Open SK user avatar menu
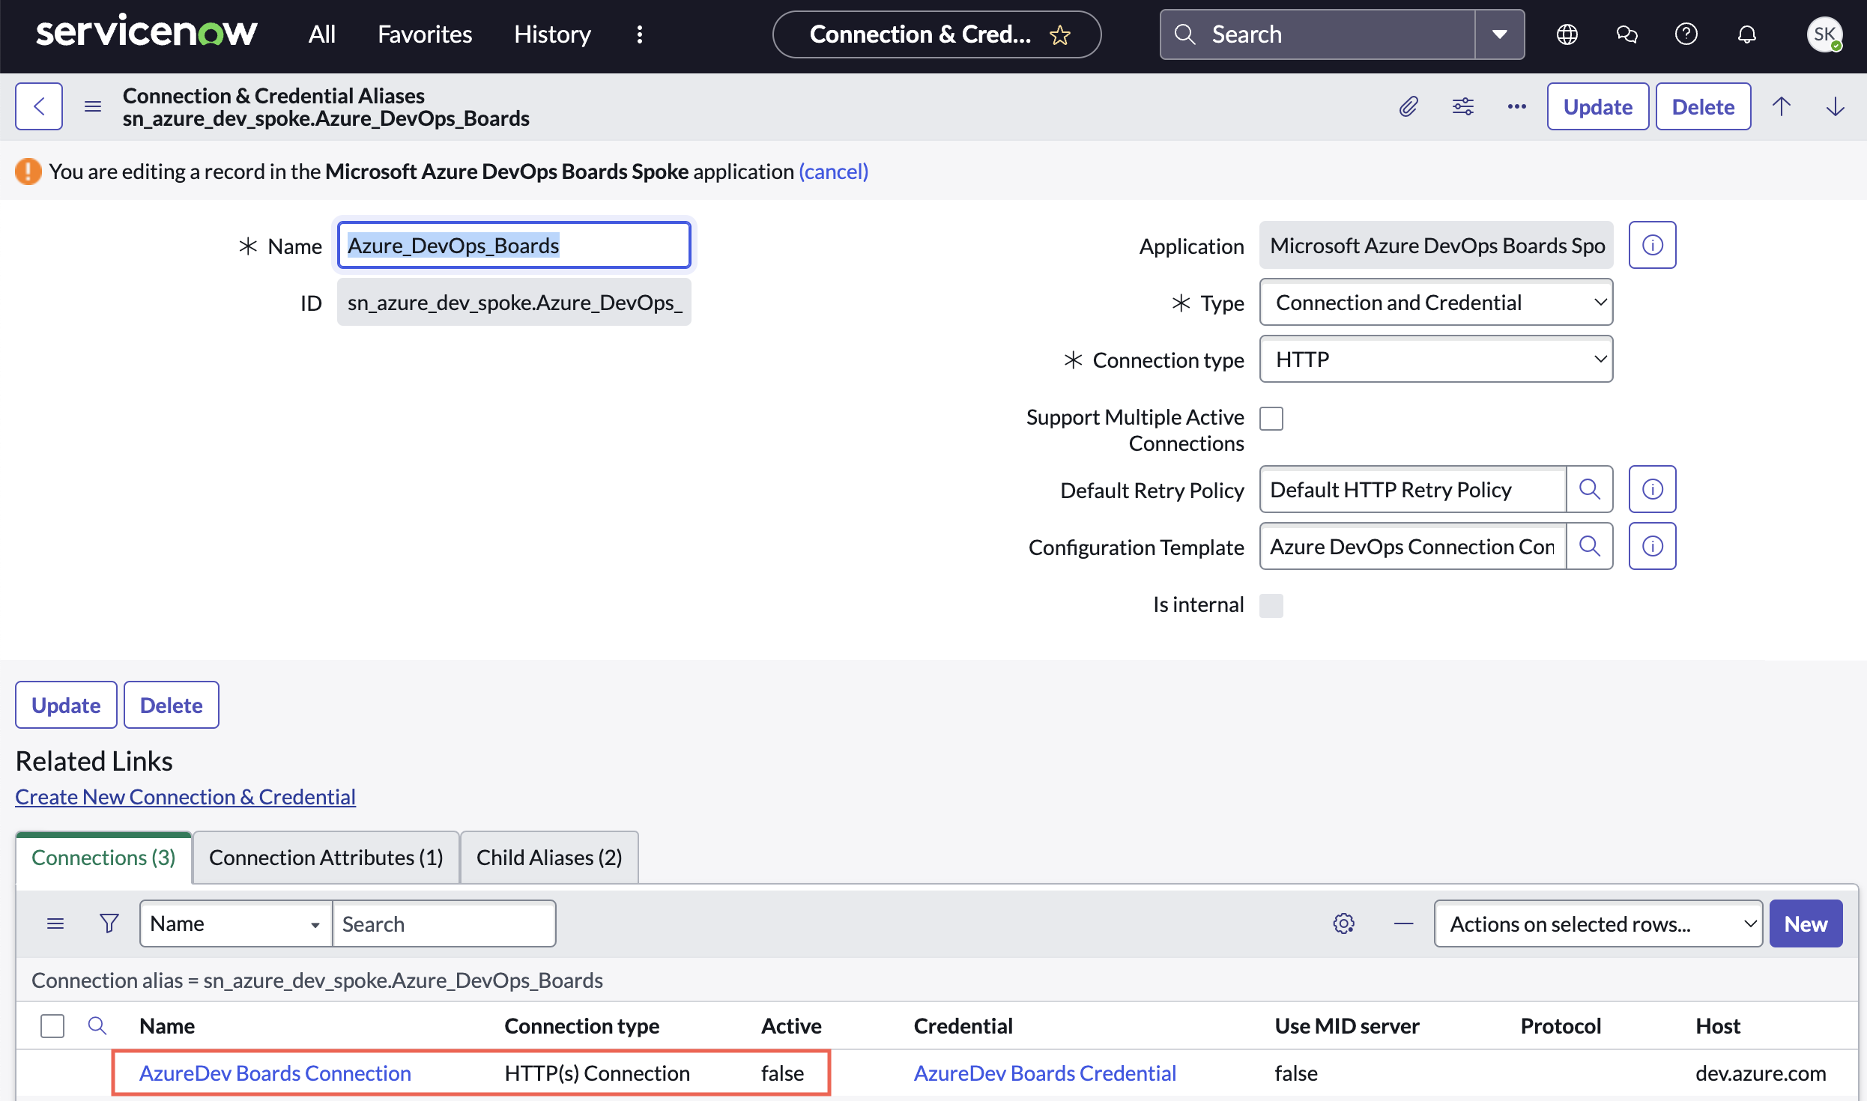1867x1101 pixels. click(1824, 34)
